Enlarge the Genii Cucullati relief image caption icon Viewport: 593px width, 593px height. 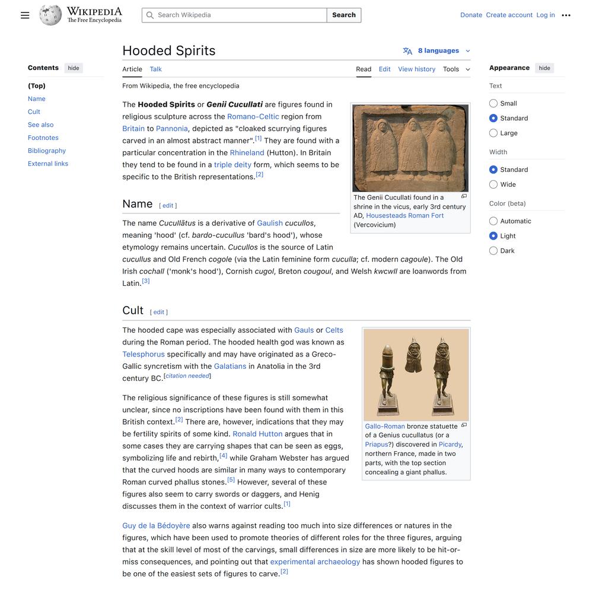click(x=464, y=196)
